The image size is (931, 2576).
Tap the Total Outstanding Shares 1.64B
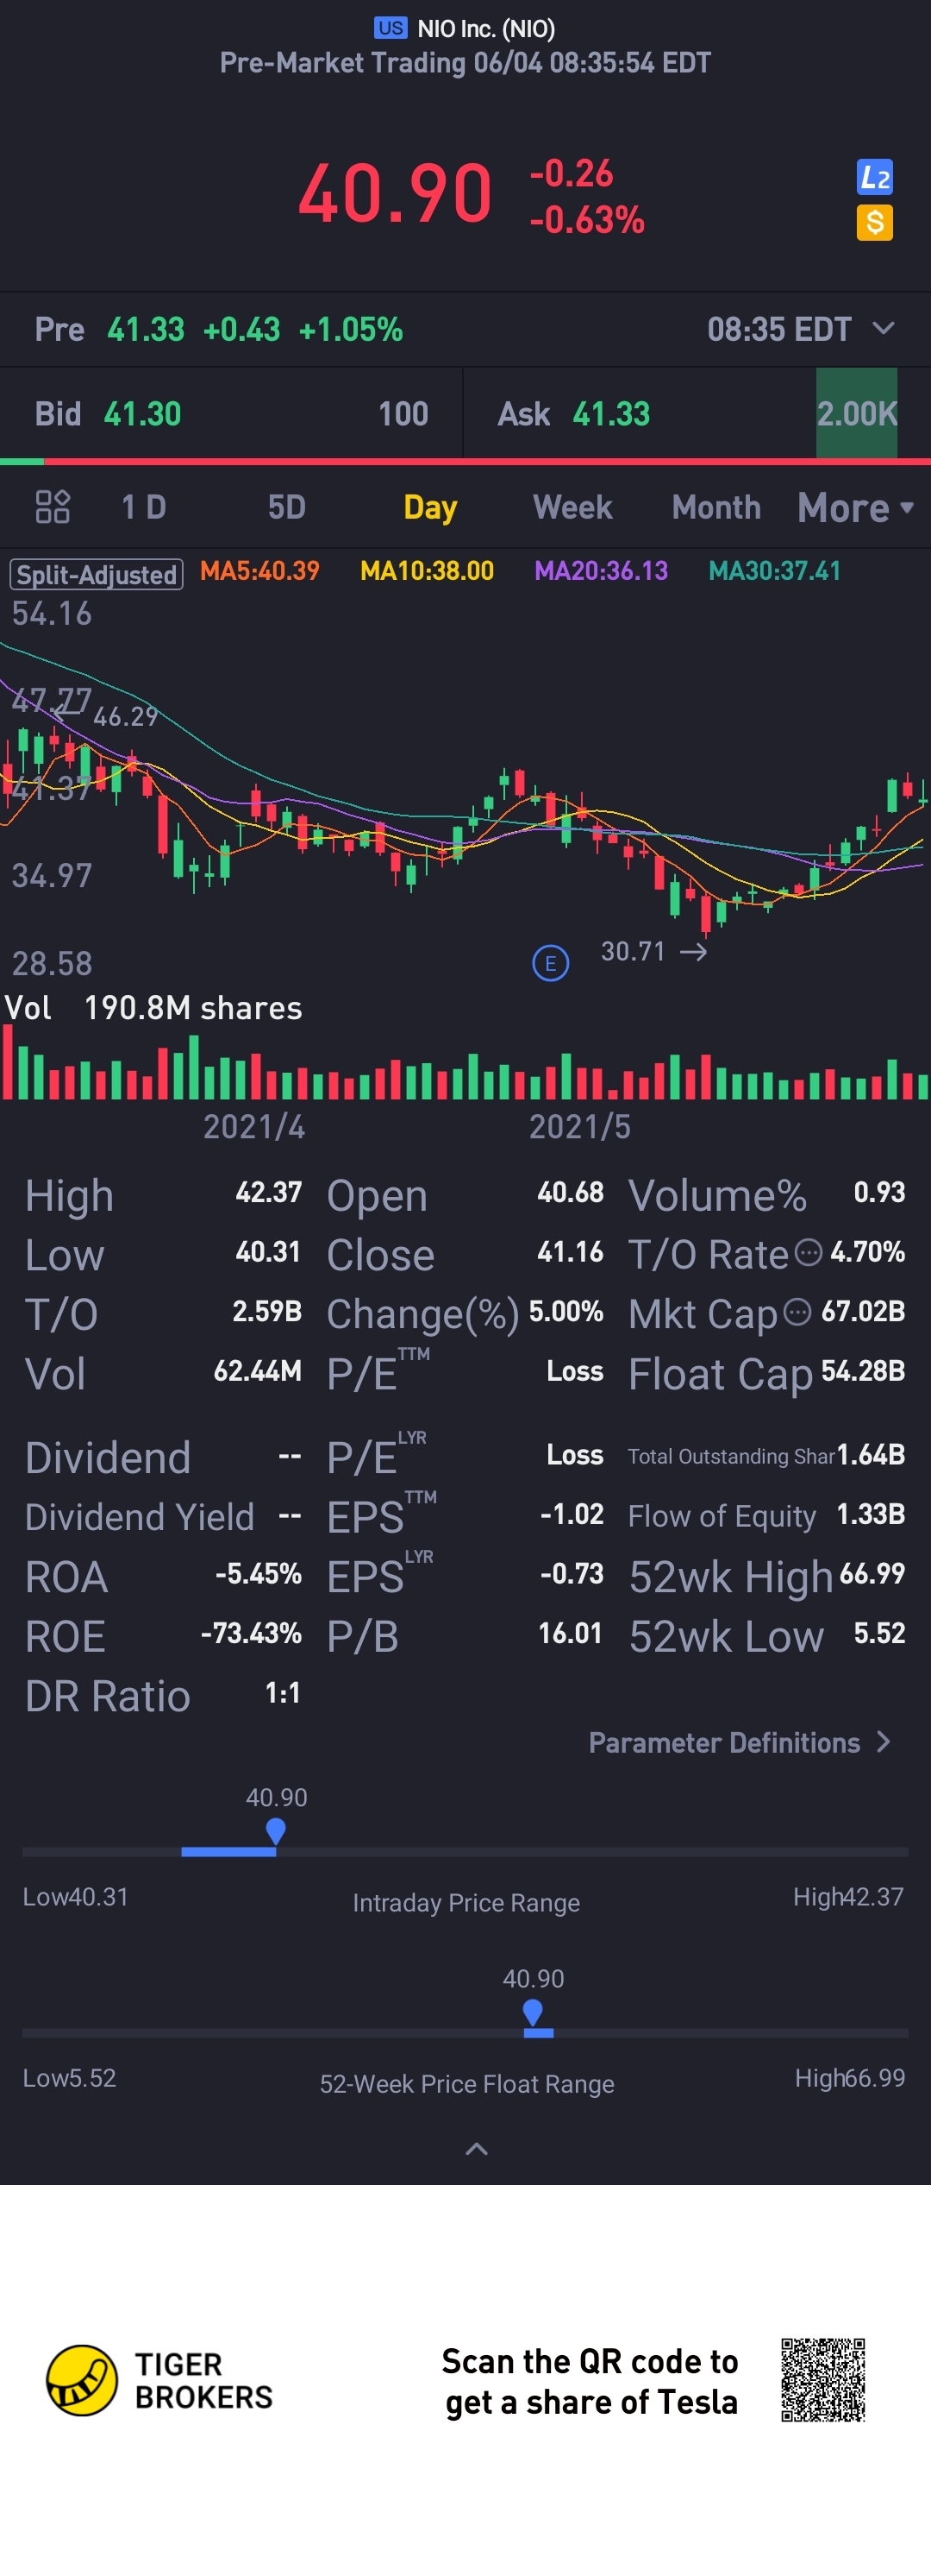tap(871, 1455)
